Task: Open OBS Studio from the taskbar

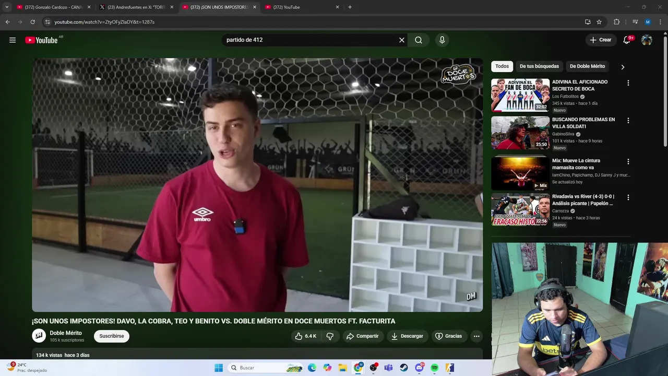Action: click(x=373, y=368)
